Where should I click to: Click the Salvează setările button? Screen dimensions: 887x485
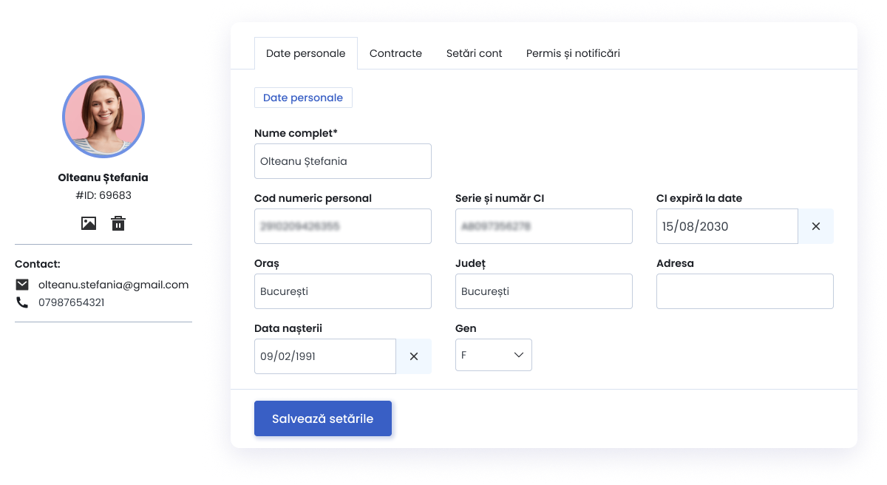(323, 418)
